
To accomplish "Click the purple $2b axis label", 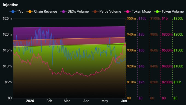I will point(141,82).
